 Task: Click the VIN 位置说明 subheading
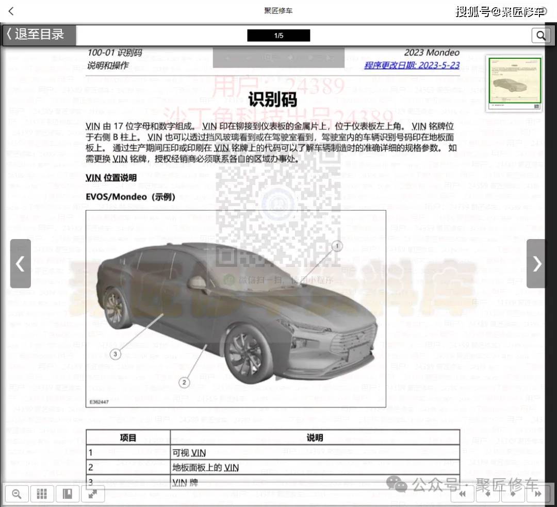tap(111, 178)
